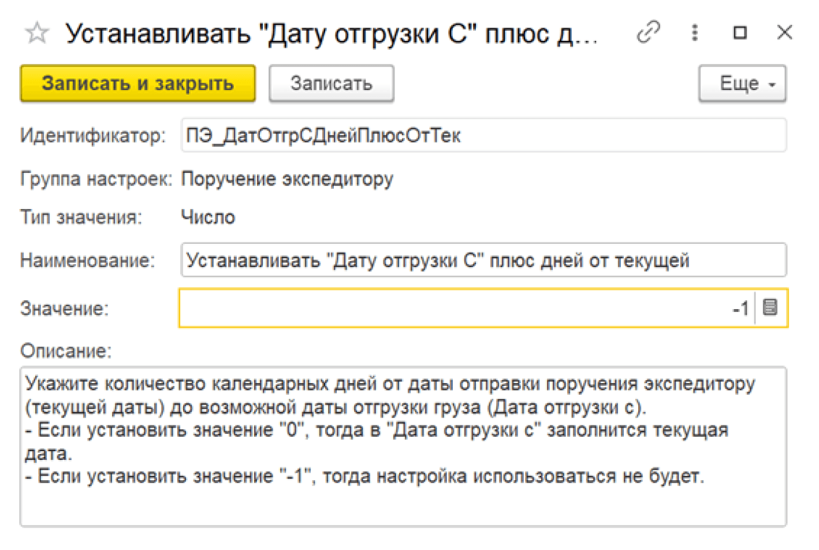Click inside the Описание text area
This screenshot has width=819, height=550.
click(403, 446)
